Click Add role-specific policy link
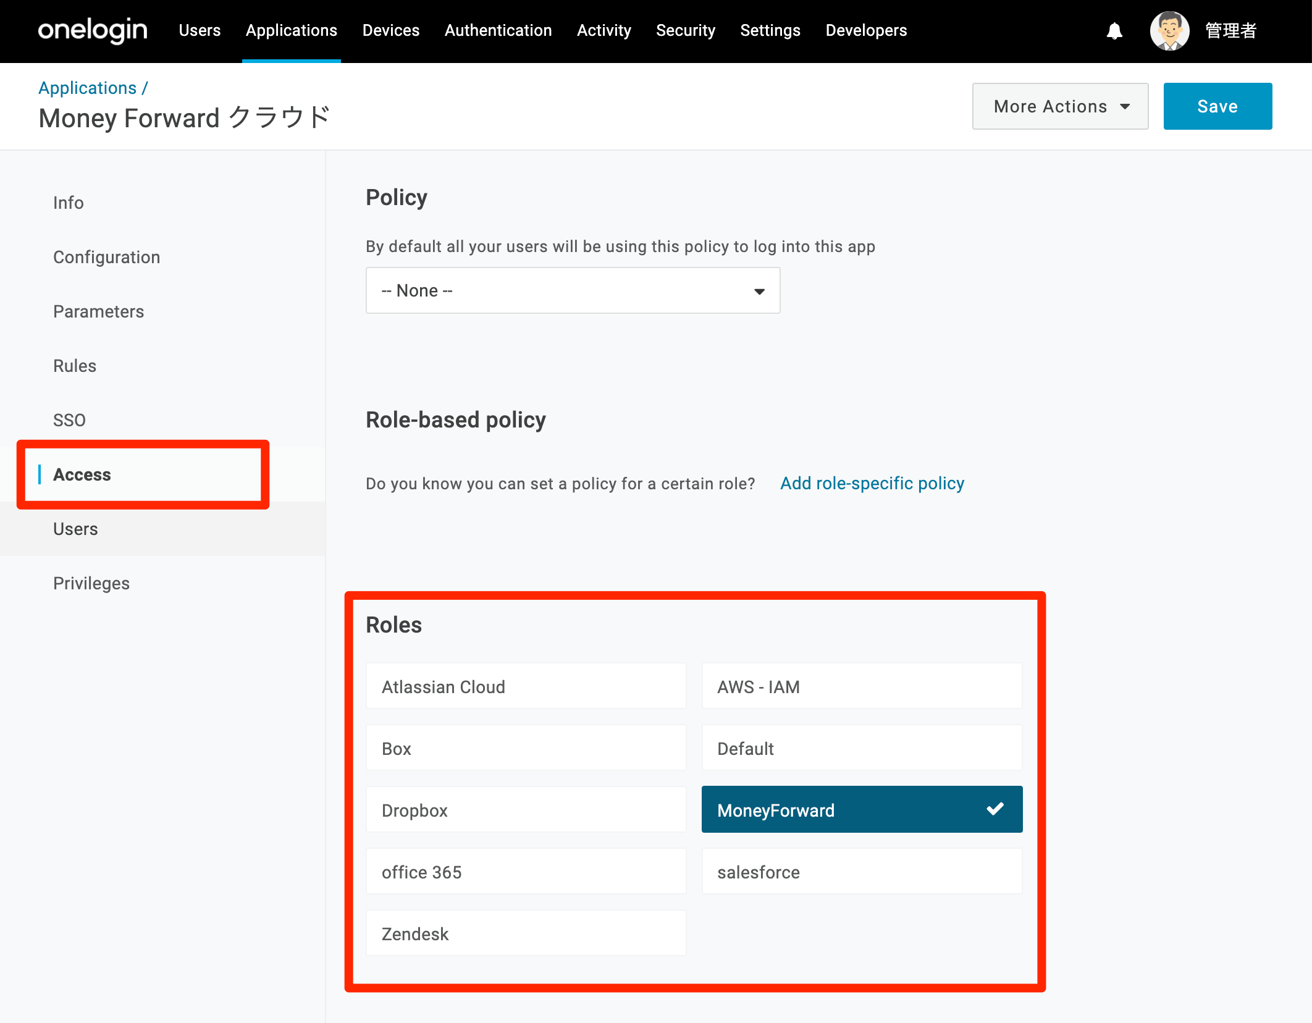Viewport: 1312px width, 1023px height. 872,483
